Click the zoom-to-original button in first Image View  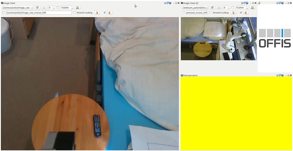pyautogui.click(x=44, y=8)
